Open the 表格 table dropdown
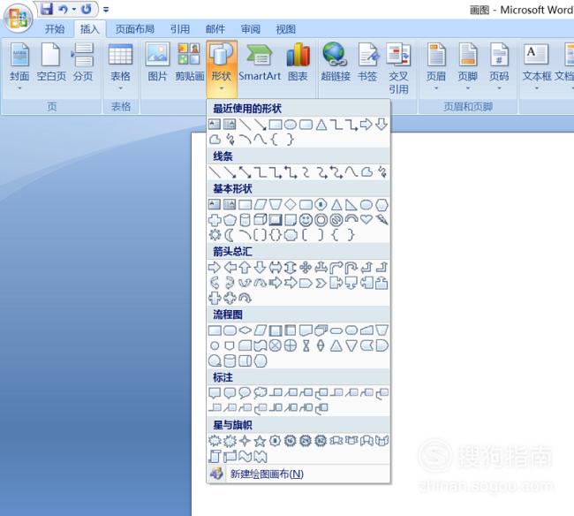 (120, 66)
